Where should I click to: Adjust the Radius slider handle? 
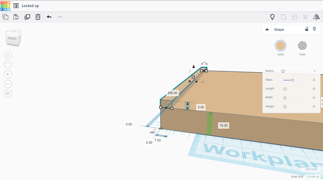(x=283, y=71)
